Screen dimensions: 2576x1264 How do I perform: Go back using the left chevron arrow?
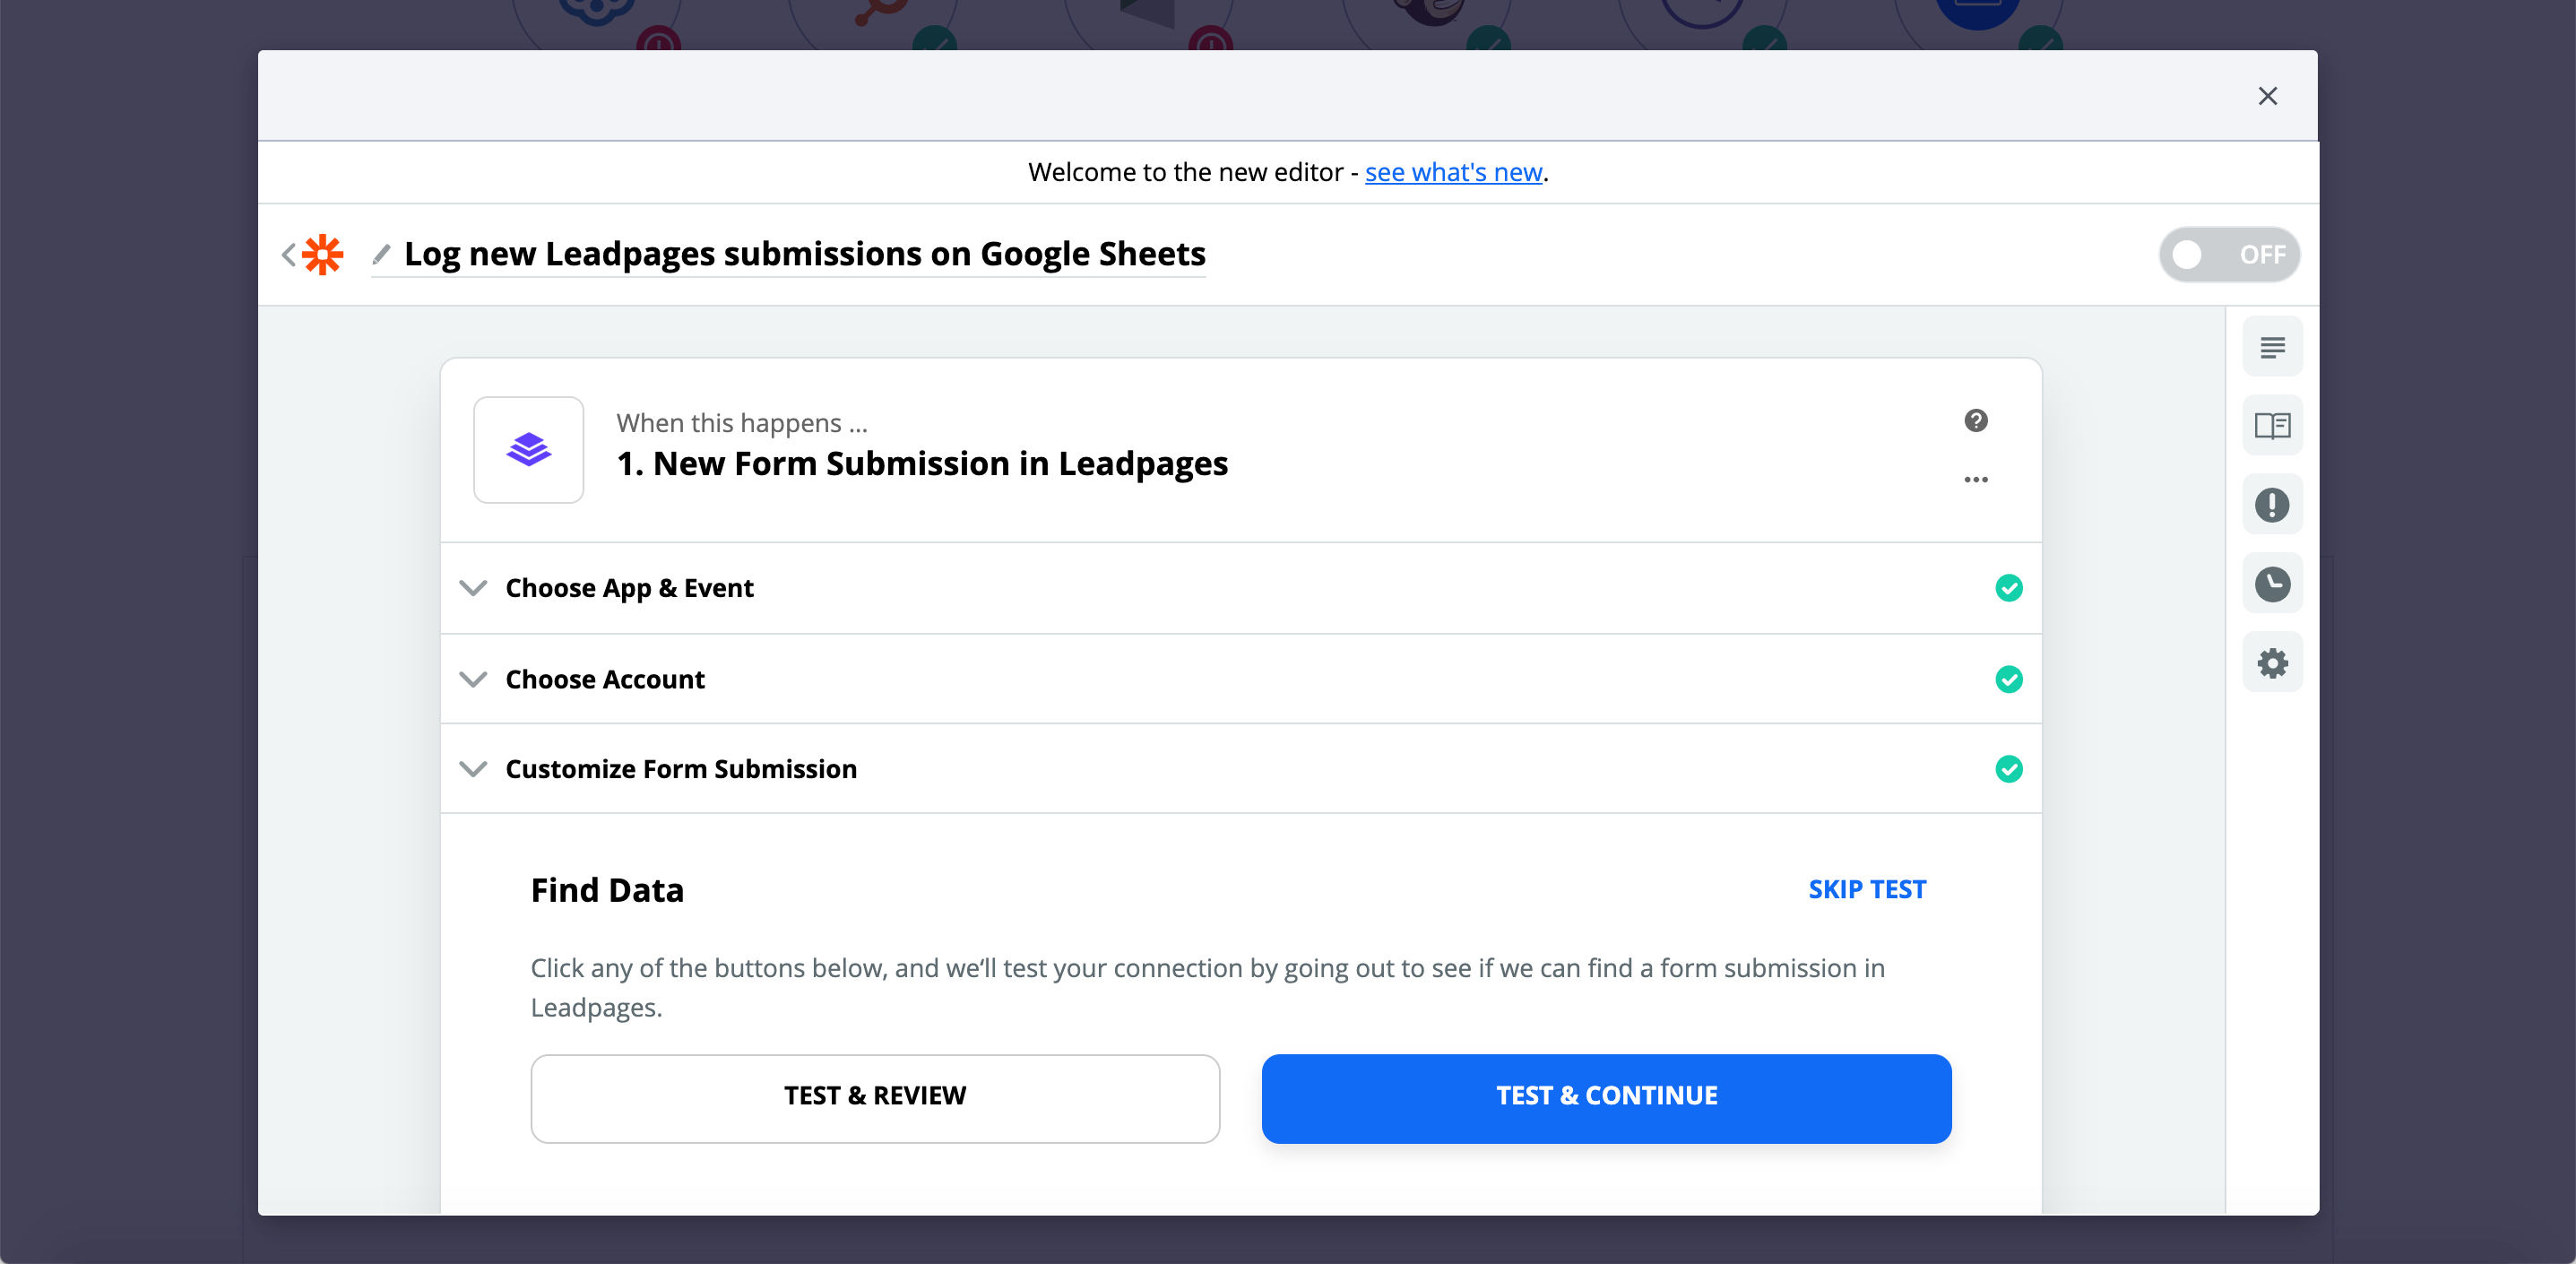[287, 254]
